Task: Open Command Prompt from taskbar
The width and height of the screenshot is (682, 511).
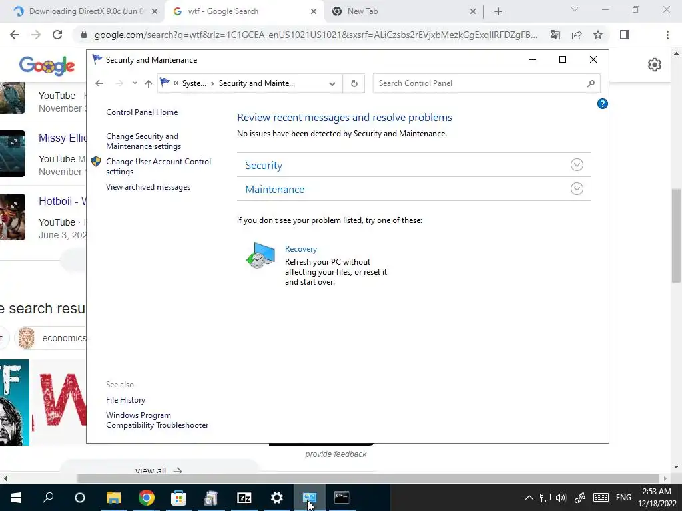Action: point(342,498)
